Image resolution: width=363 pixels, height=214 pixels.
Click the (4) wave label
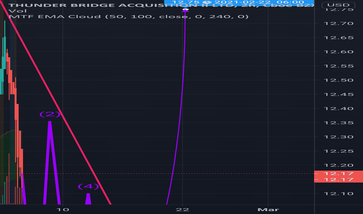(x=88, y=186)
